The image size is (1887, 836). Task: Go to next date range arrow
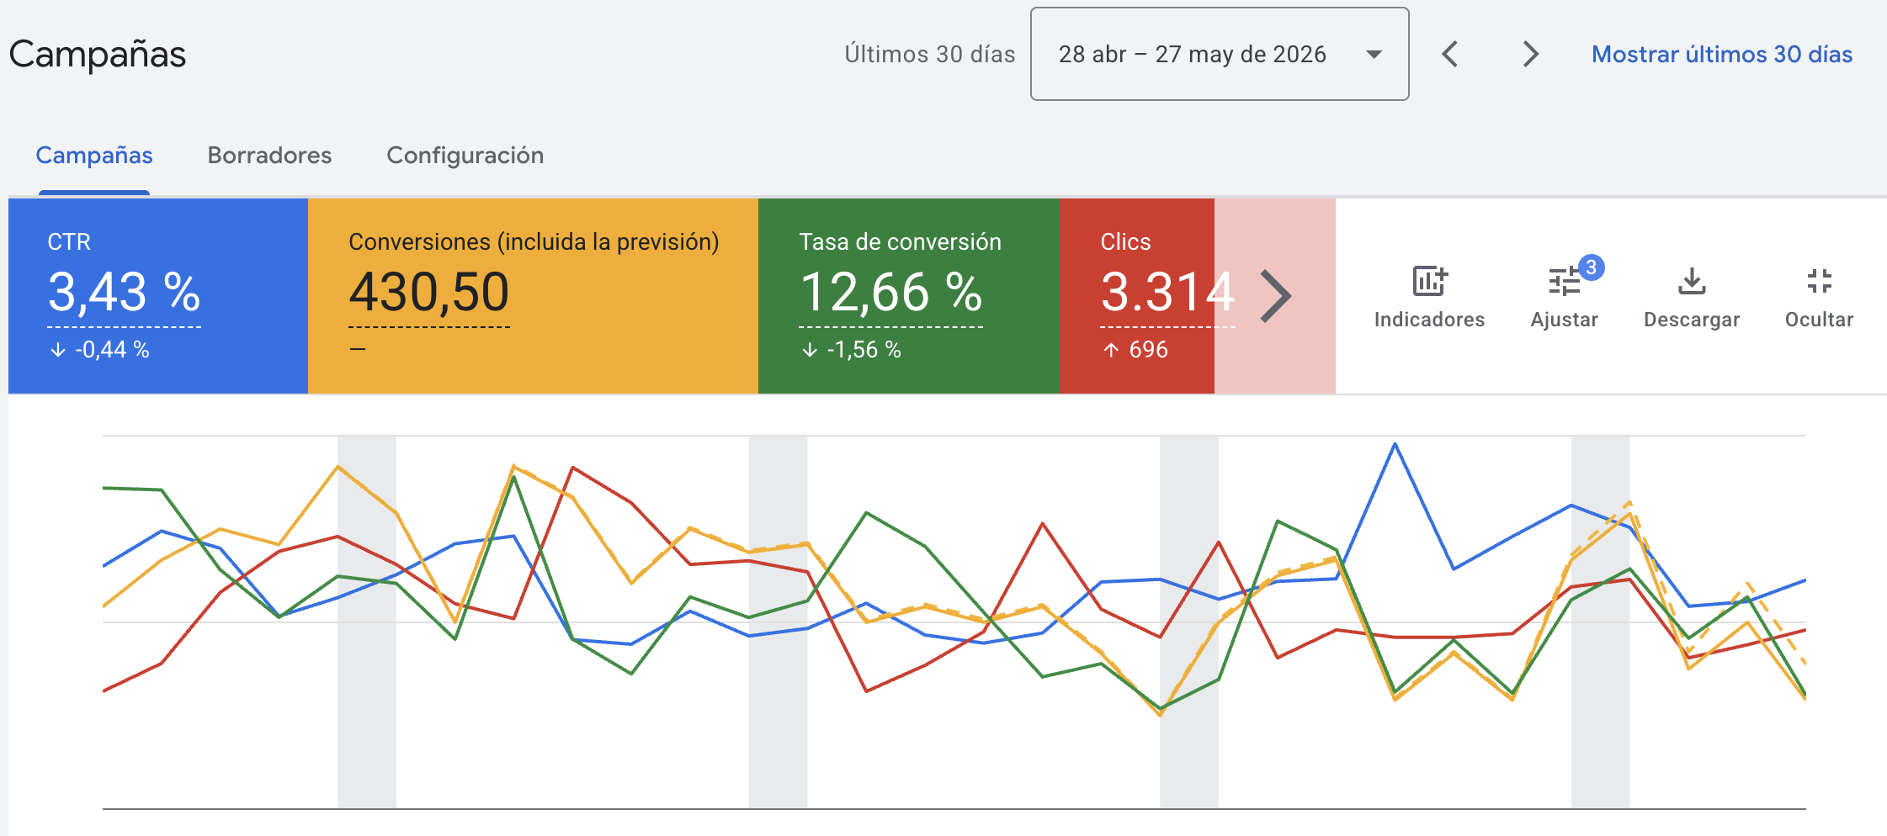(x=1530, y=55)
